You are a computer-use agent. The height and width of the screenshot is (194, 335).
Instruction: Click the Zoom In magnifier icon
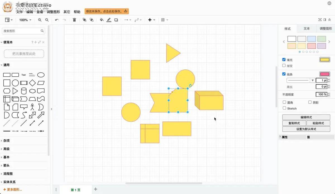pyautogui.click(x=40, y=20)
